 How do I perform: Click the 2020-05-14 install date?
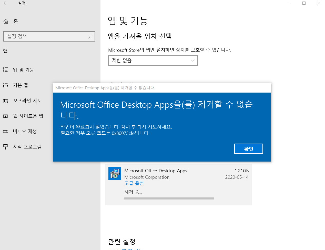(x=237, y=177)
